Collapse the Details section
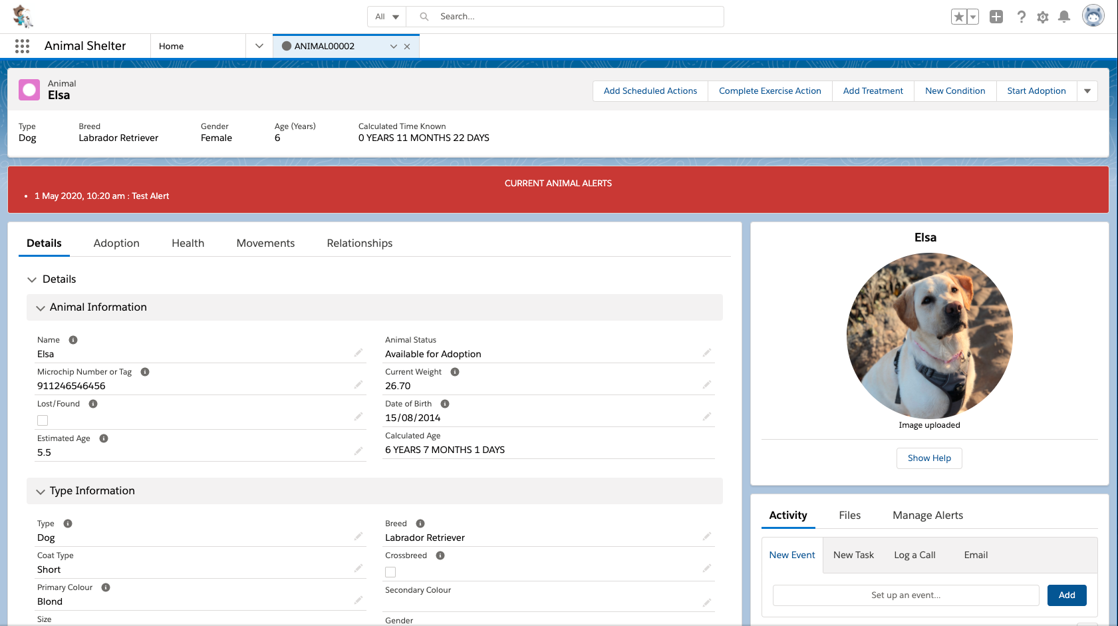The height and width of the screenshot is (626, 1118). (x=32, y=279)
